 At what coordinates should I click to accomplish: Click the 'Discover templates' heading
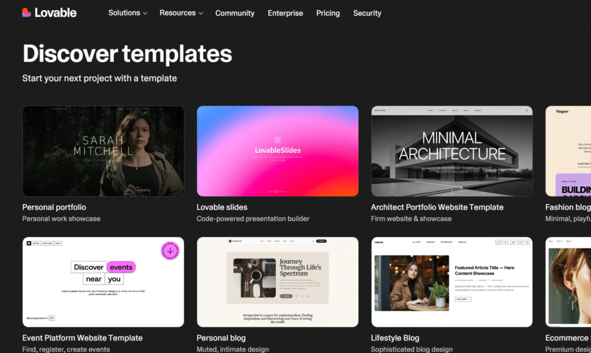(127, 54)
